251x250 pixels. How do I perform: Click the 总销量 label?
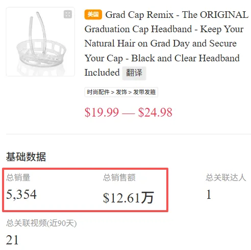coord(18,177)
